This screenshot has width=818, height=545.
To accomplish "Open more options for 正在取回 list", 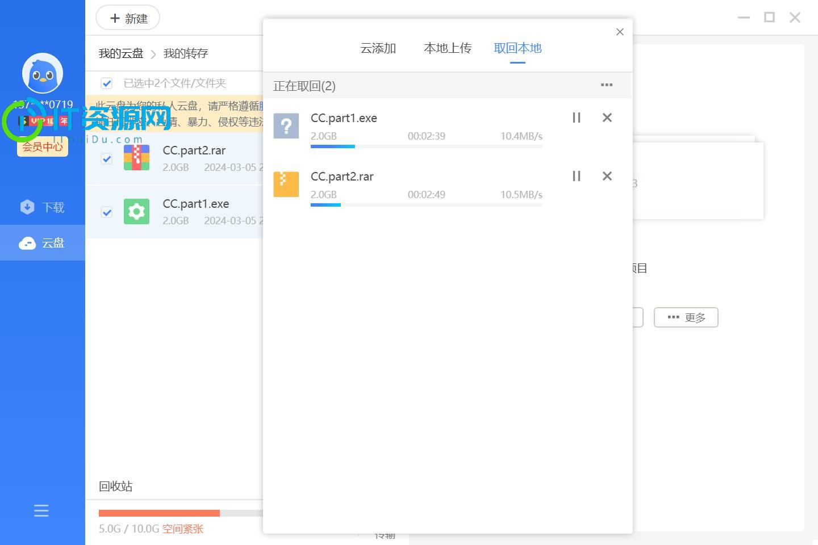I will (x=607, y=85).
